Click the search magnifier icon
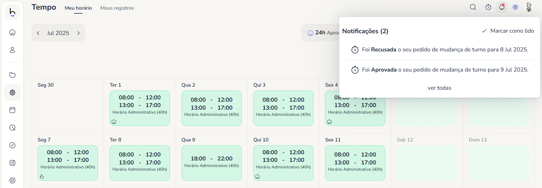The height and width of the screenshot is (188, 542). (x=473, y=7)
